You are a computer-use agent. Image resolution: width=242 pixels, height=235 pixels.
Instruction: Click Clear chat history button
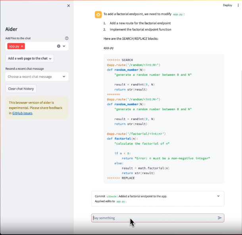point(21,89)
